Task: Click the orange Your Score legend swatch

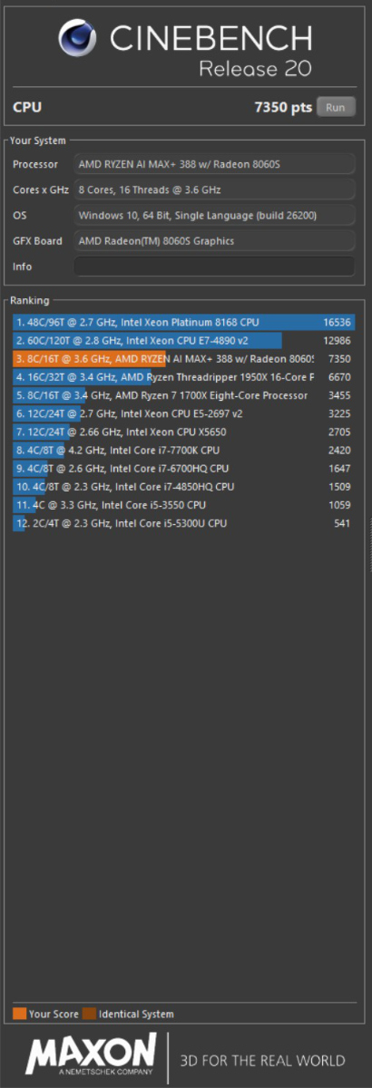Action: coord(19,1015)
